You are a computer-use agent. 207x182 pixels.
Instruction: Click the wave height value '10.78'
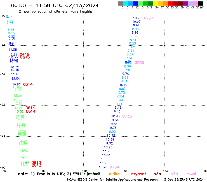click(x=111, y=136)
